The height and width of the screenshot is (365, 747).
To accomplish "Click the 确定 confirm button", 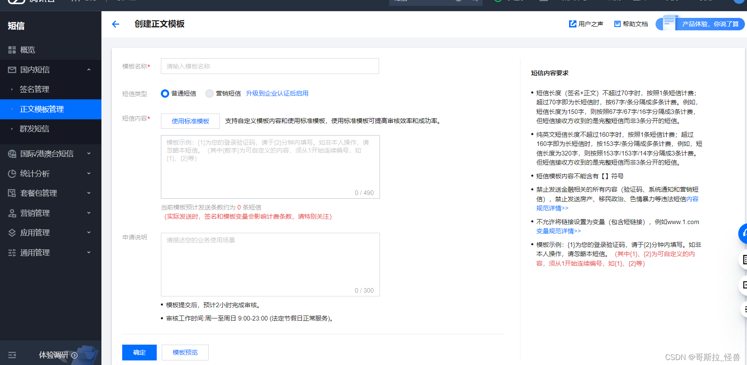I will [139, 353].
